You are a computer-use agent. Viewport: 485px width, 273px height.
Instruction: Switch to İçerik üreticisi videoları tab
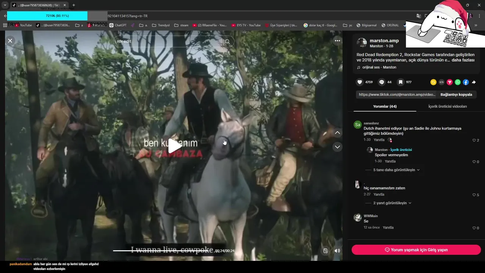click(447, 107)
